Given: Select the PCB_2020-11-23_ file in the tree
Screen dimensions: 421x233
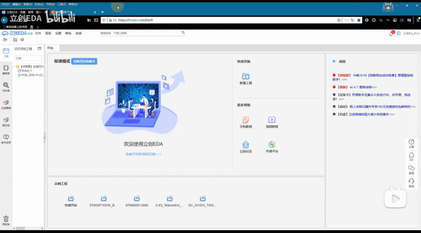Looking at the screenshot, I should tap(30, 75).
